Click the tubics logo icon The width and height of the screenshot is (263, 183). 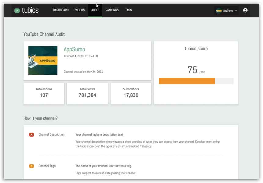pyautogui.click(x=17, y=10)
